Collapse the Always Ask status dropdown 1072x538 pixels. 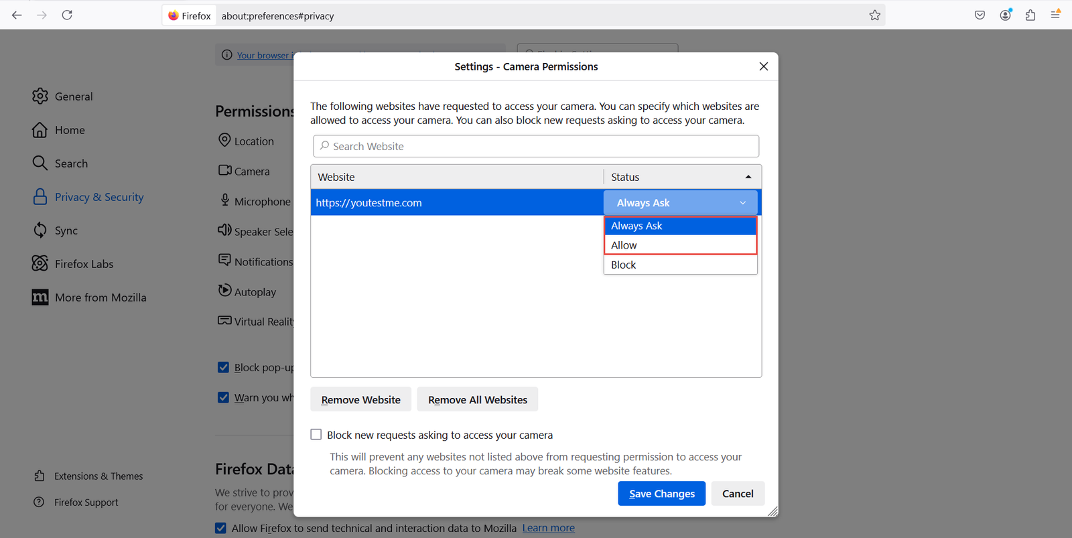pos(680,203)
